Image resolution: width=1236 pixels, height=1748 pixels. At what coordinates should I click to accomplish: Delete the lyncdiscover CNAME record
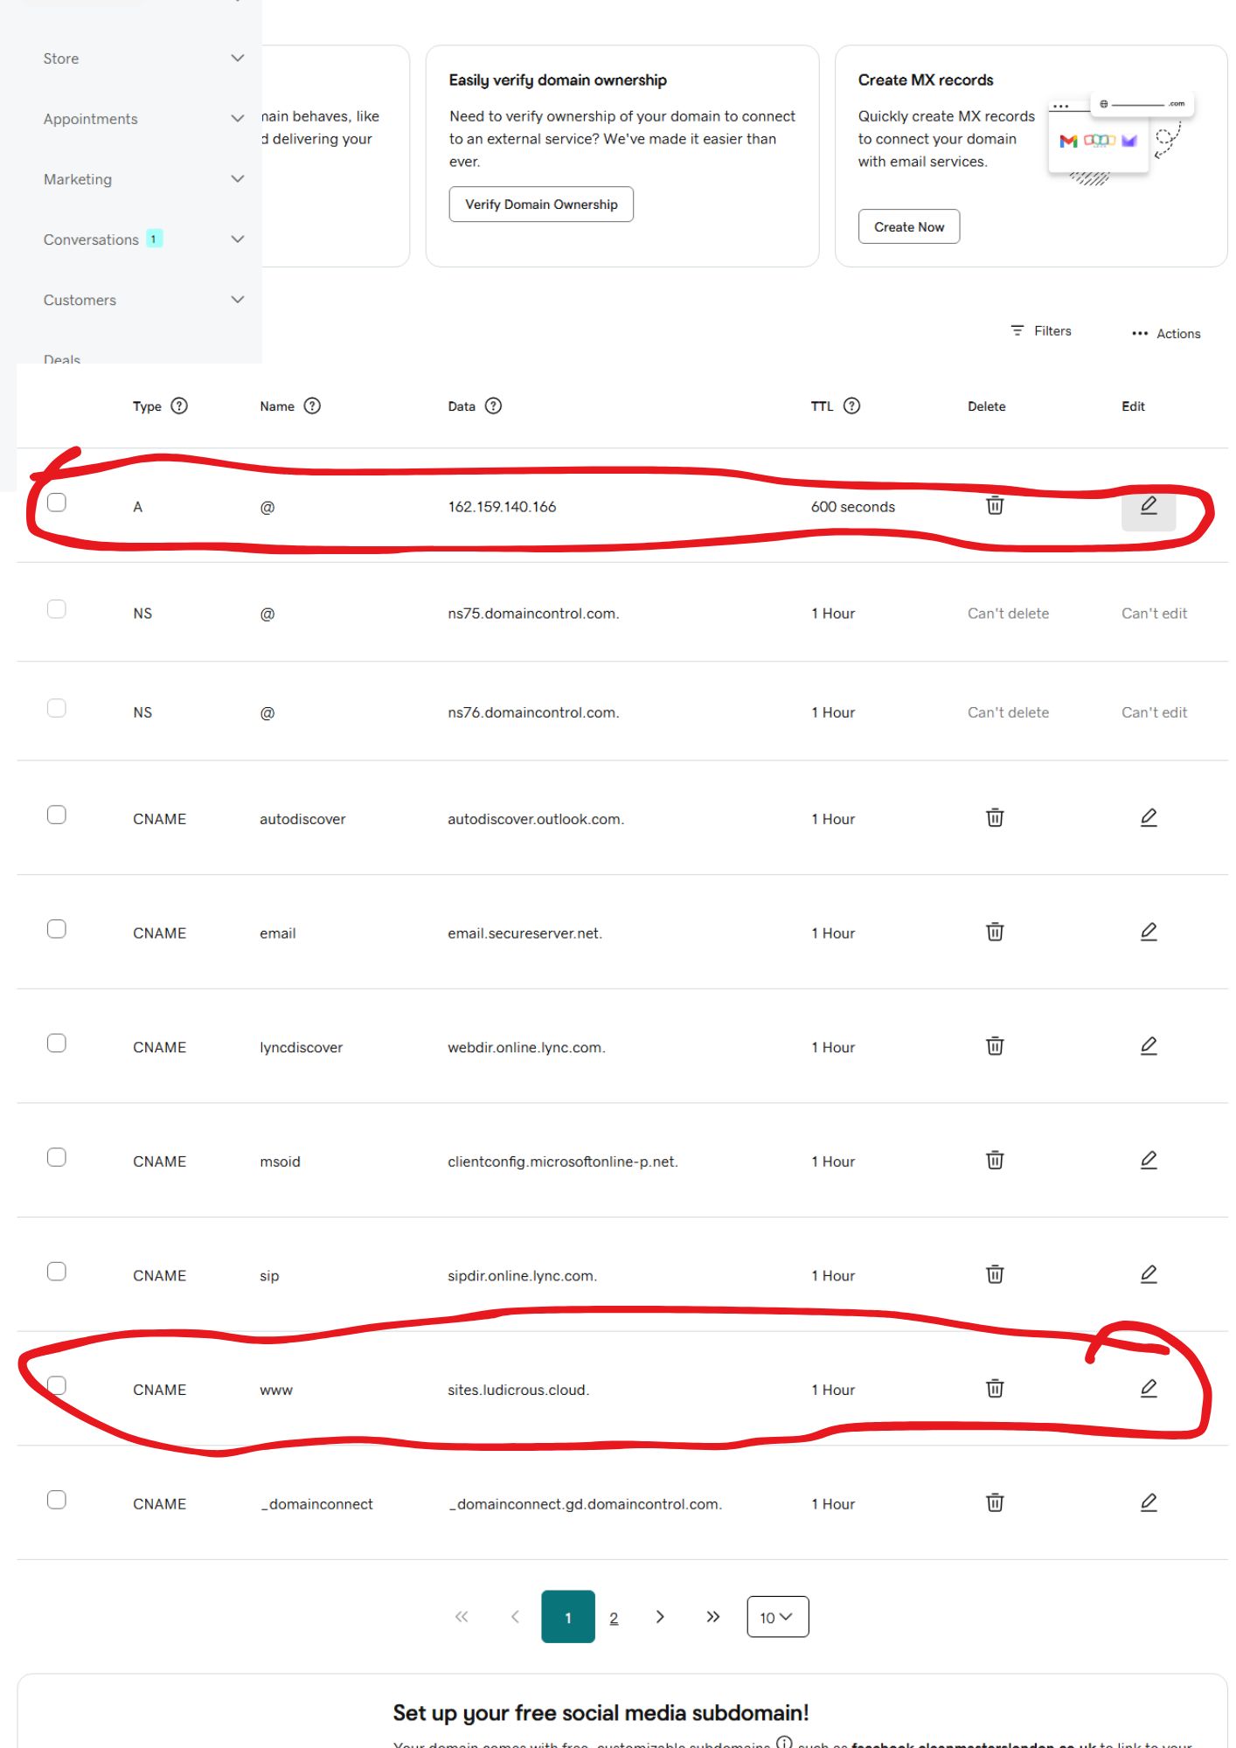995,1045
